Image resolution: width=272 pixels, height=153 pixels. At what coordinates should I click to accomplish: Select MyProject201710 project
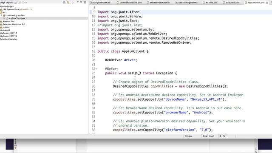tap(8, 33)
